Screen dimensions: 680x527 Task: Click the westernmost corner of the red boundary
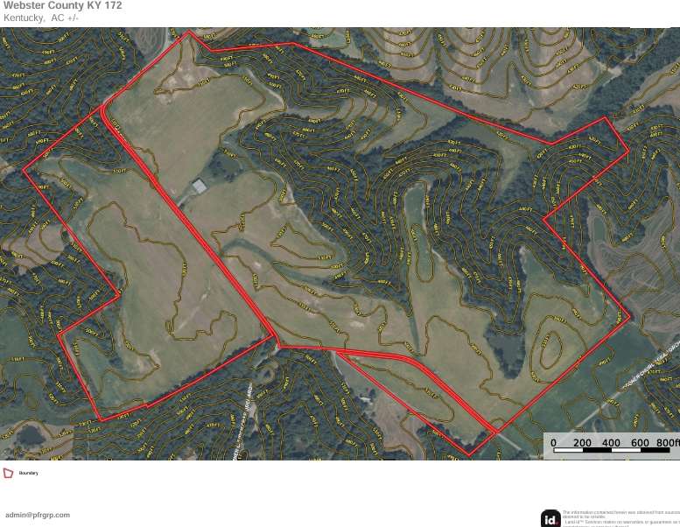[23, 170]
